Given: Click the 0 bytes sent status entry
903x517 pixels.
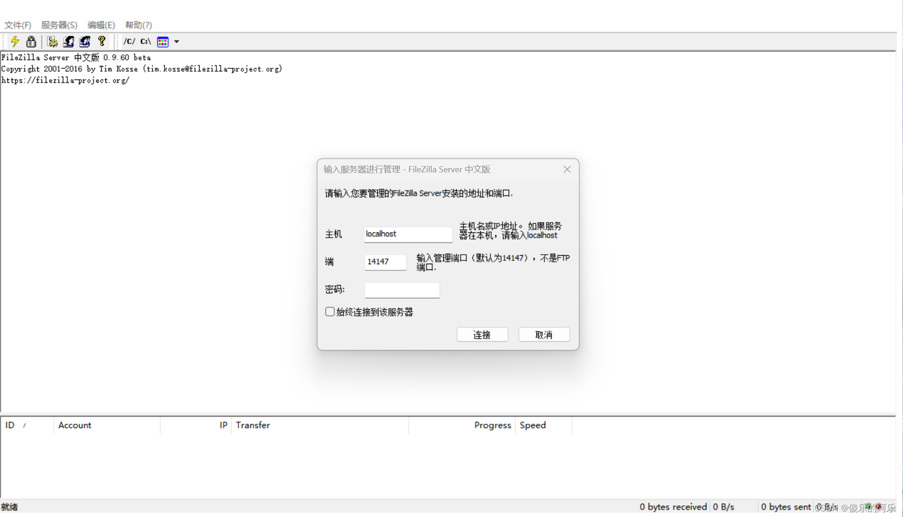Looking at the screenshot, I should point(786,507).
